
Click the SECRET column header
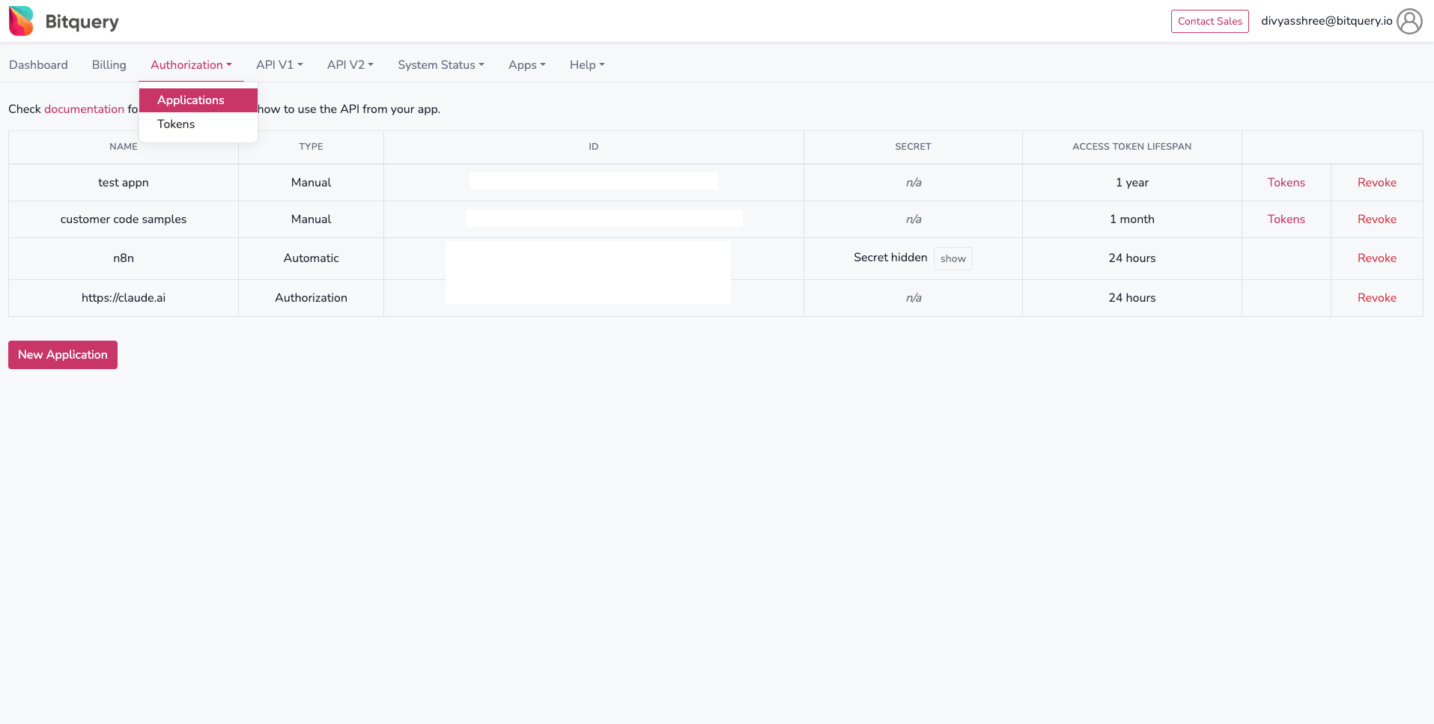pos(913,147)
